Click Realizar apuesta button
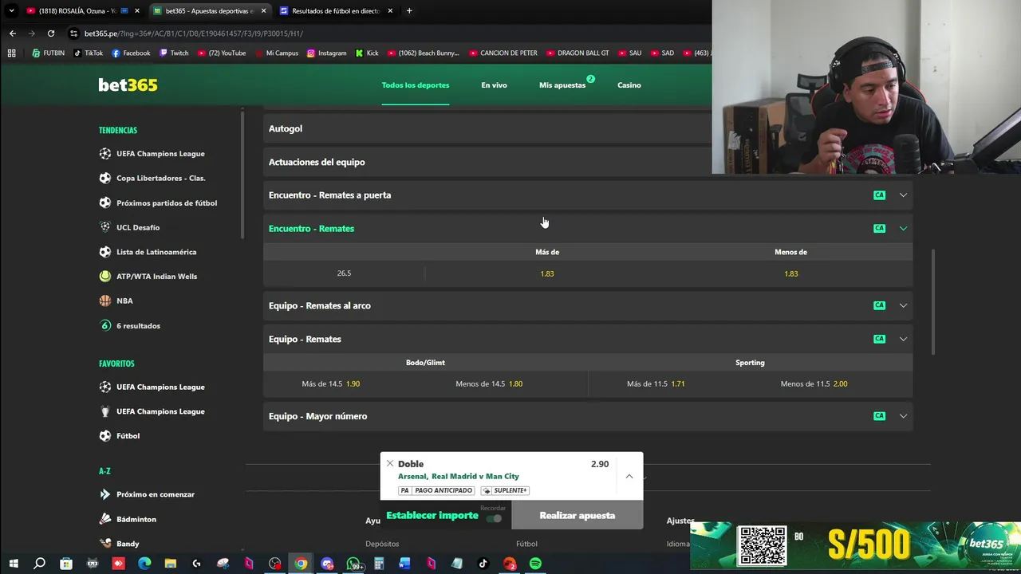1021x574 pixels. 578,515
